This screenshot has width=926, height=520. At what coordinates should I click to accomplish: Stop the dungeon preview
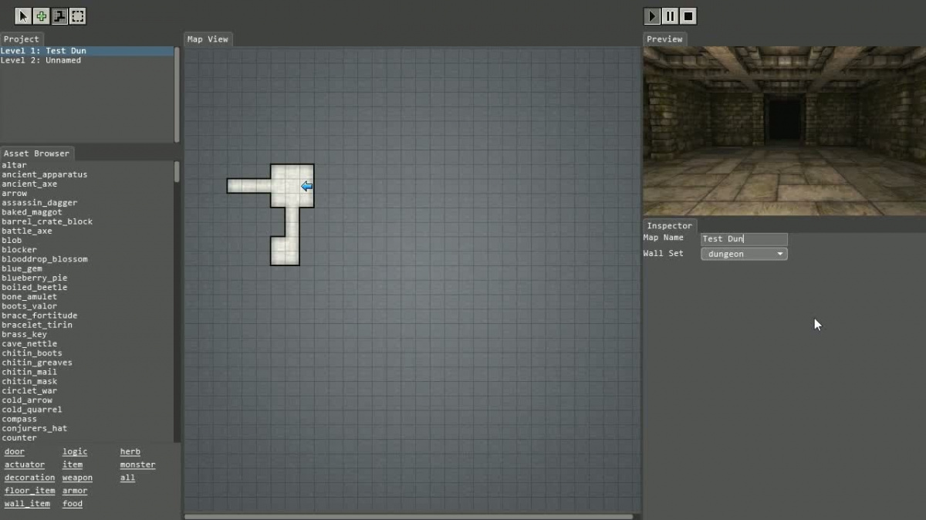click(x=689, y=16)
